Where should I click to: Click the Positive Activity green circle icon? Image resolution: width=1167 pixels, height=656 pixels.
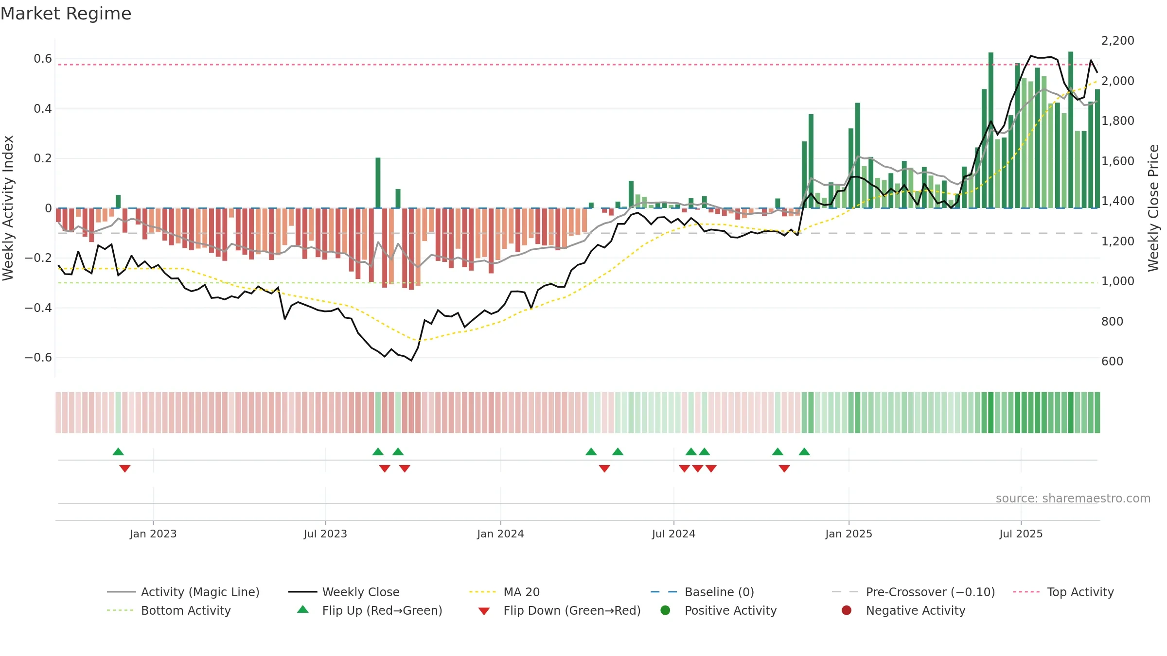(665, 610)
